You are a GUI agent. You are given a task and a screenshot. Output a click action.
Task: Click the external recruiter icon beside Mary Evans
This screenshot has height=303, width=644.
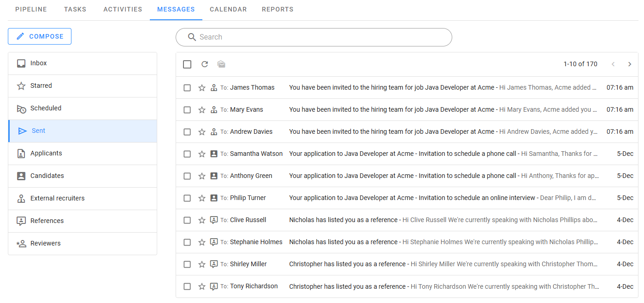click(213, 110)
